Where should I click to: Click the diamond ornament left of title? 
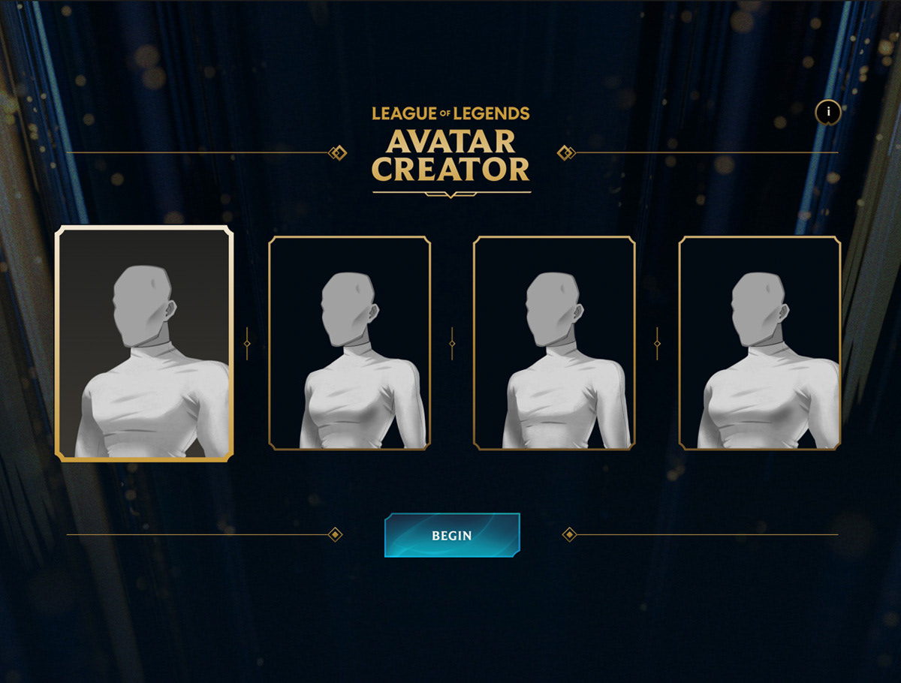(x=338, y=153)
